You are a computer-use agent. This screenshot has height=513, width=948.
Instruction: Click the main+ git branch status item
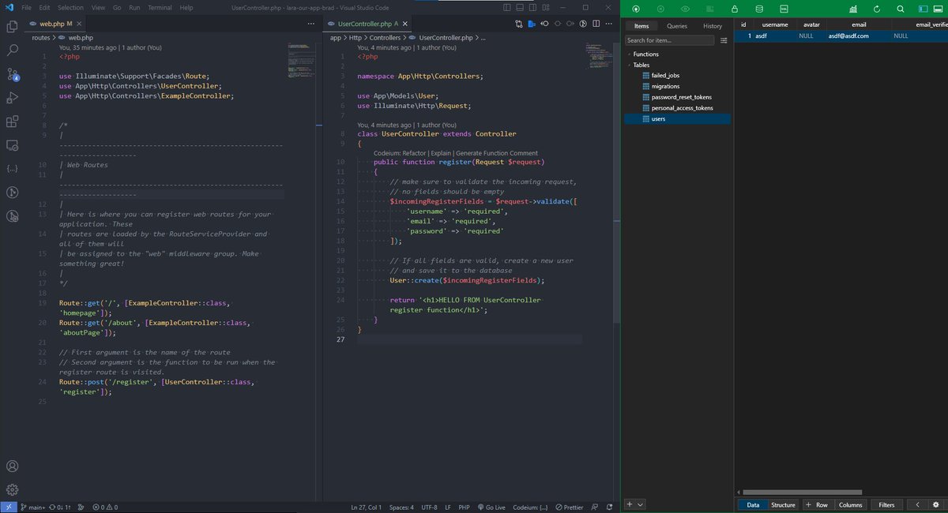pyautogui.click(x=33, y=507)
